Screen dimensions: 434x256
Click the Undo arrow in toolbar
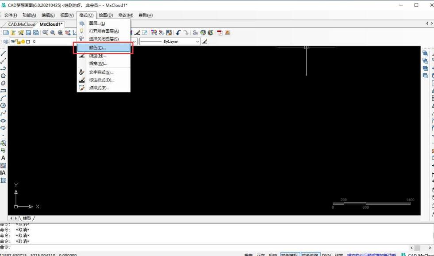[x=178, y=33]
